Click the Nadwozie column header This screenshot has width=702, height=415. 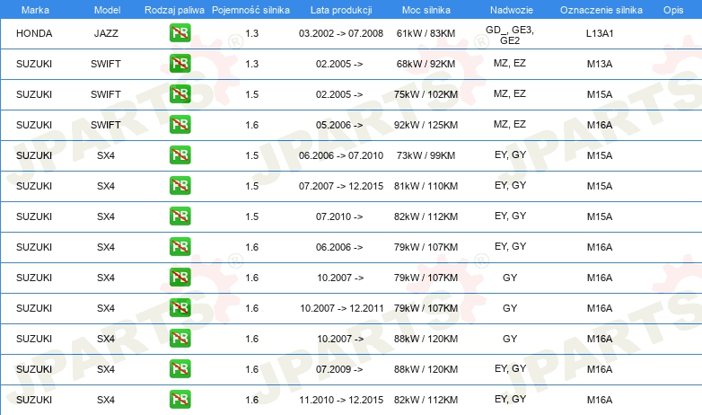(x=512, y=10)
